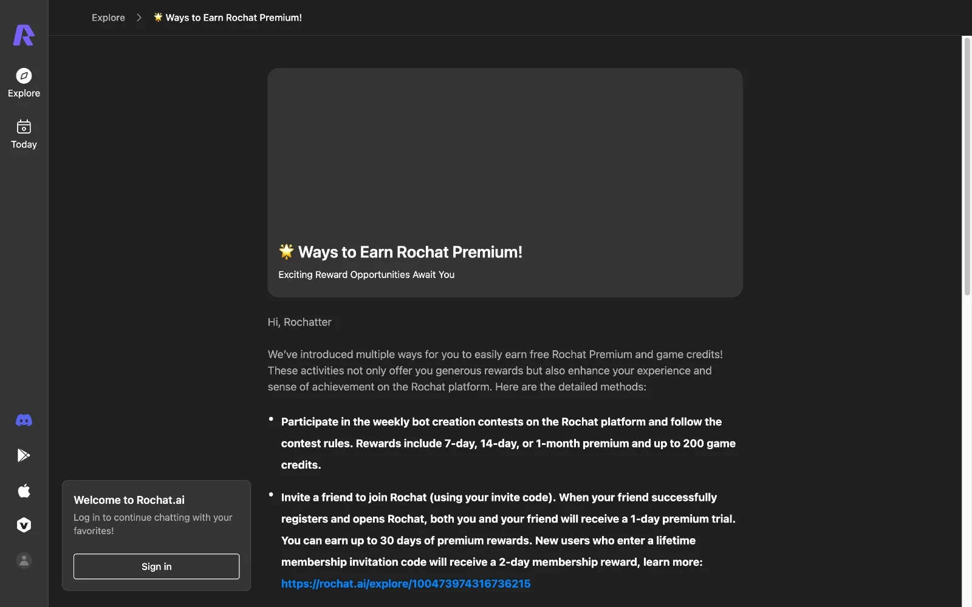Open the Today calendar icon
Screen dimensions: 972x607
[24, 127]
